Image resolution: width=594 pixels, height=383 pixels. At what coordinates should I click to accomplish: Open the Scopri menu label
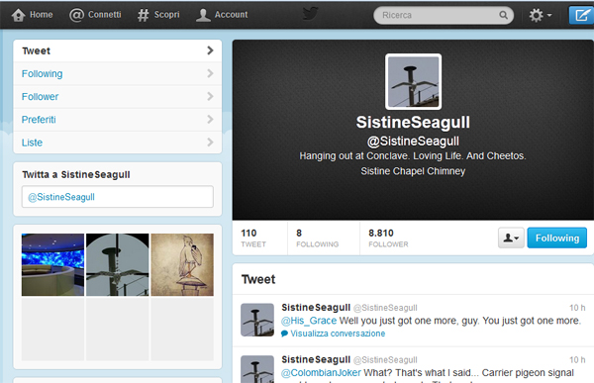point(166,15)
